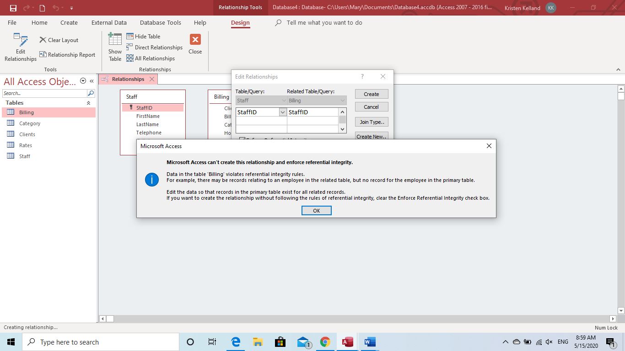625x351 pixels.
Task: Click Tell me what you want to do
Action: point(324,22)
